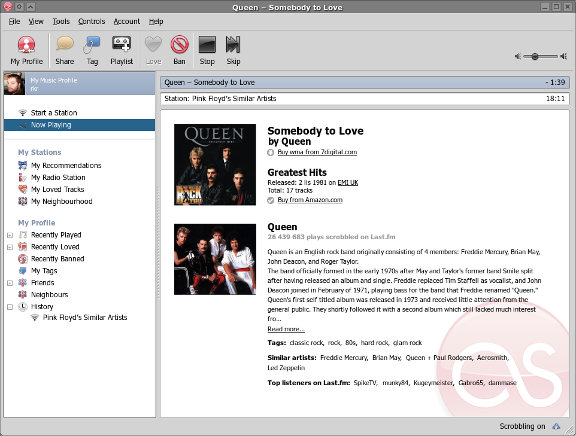Screen dimensions: 576x436
Task: Love the current track
Action: click(x=153, y=51)
